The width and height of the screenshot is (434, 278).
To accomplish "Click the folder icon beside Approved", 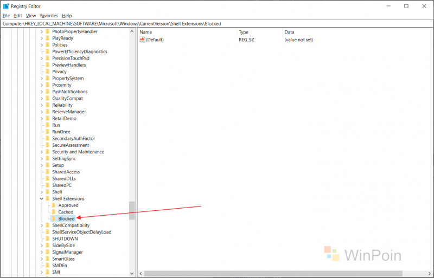I will click(53, 205).
